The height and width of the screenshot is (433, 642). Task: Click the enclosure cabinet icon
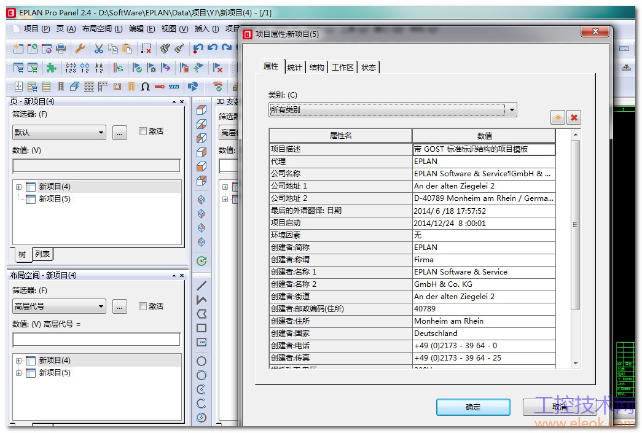[18, 87]
